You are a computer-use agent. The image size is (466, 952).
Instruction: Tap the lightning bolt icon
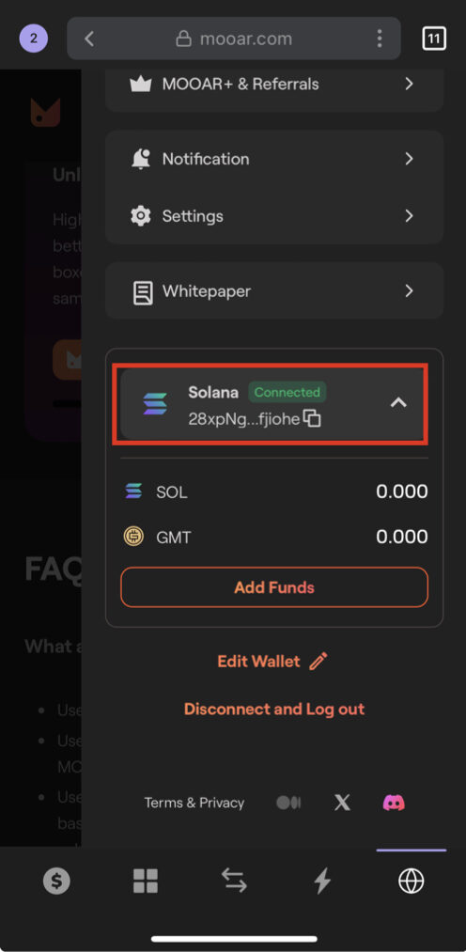322,881
